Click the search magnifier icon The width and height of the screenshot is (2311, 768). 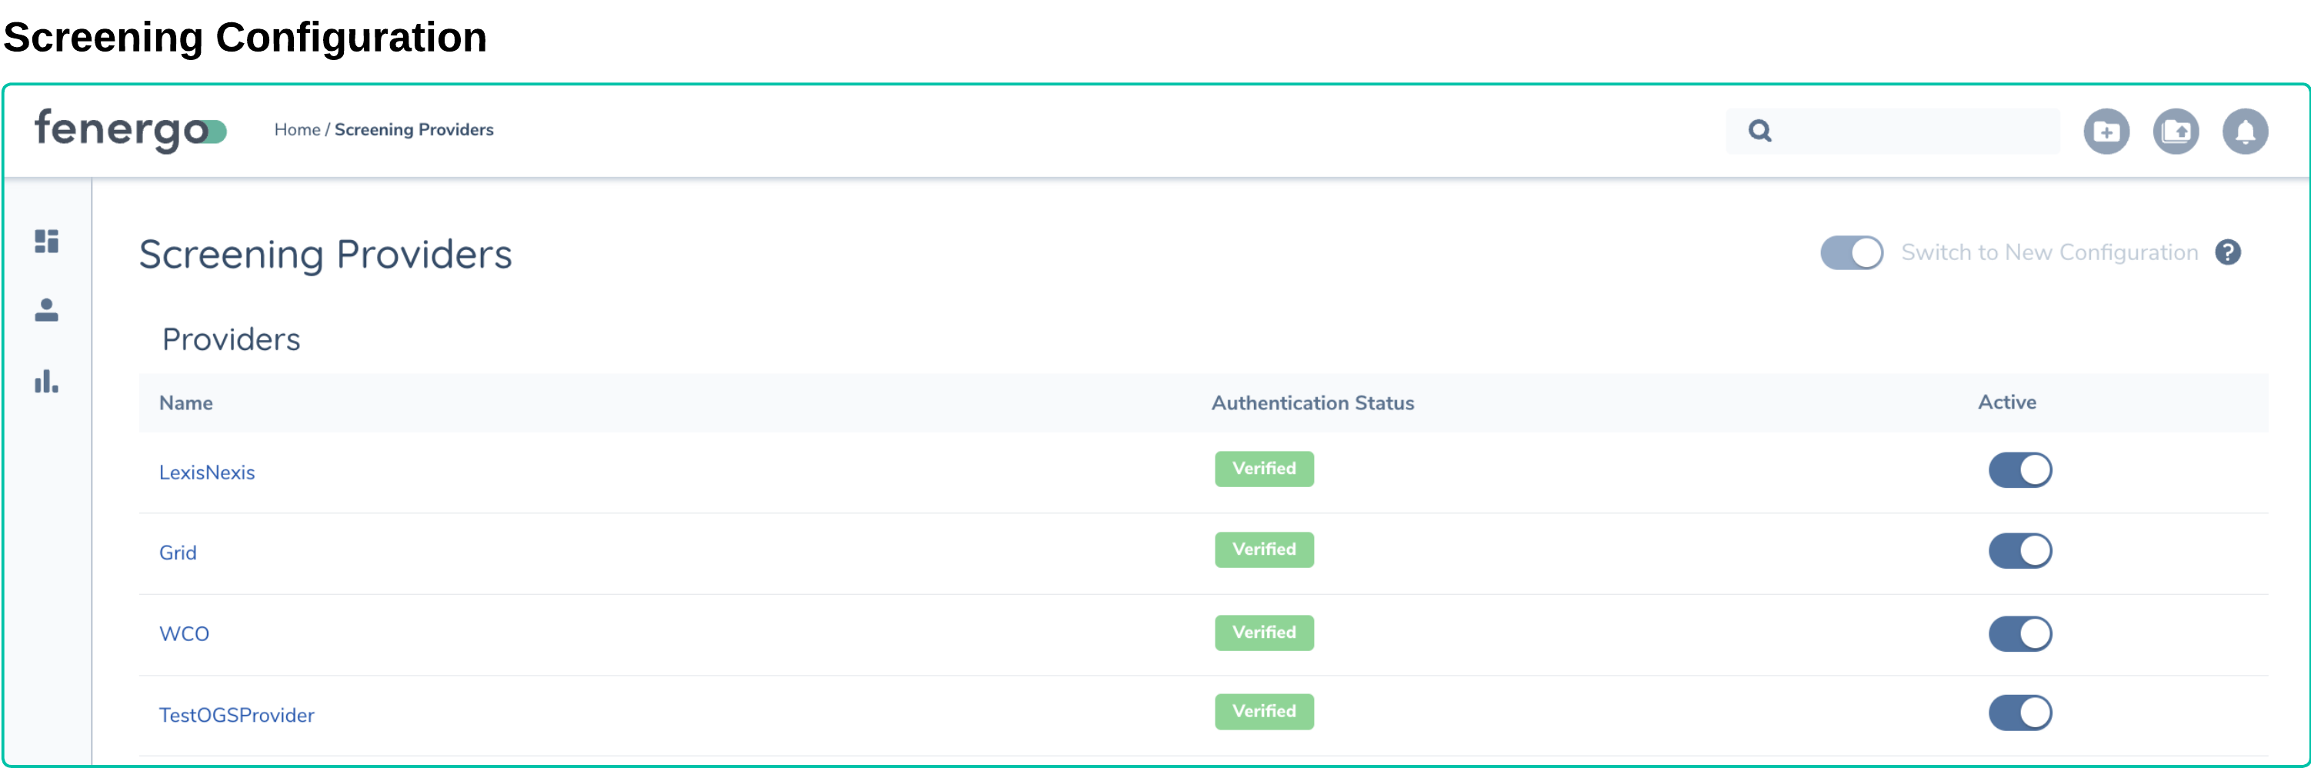pyautogui.click(x=1759, y=131)
